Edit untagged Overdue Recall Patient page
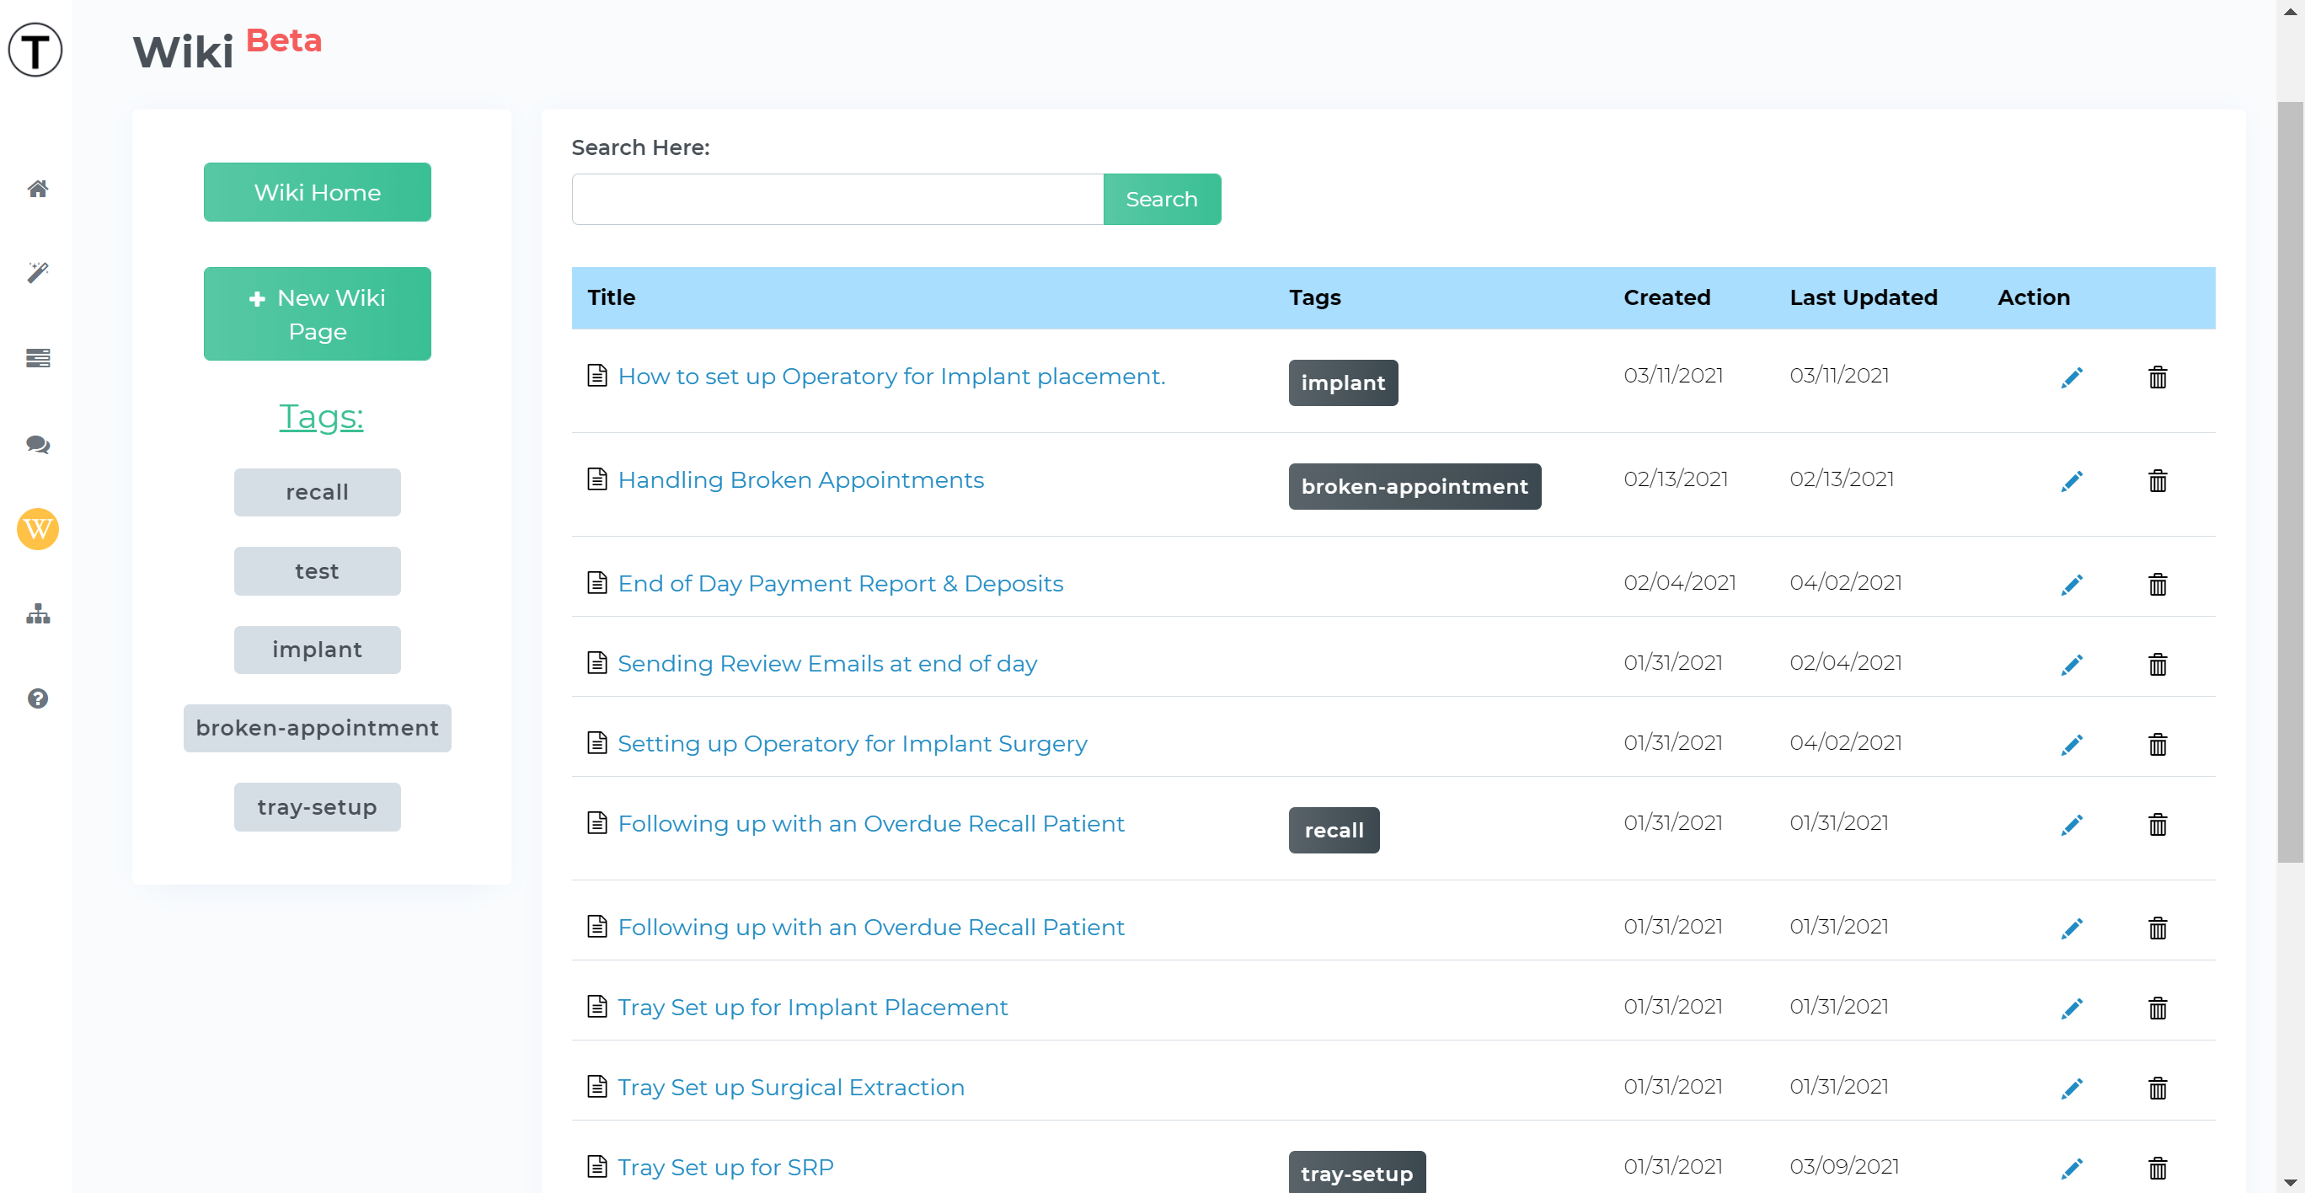Viewport: 2305px width, 1193px height. (x=2072, y=929)
